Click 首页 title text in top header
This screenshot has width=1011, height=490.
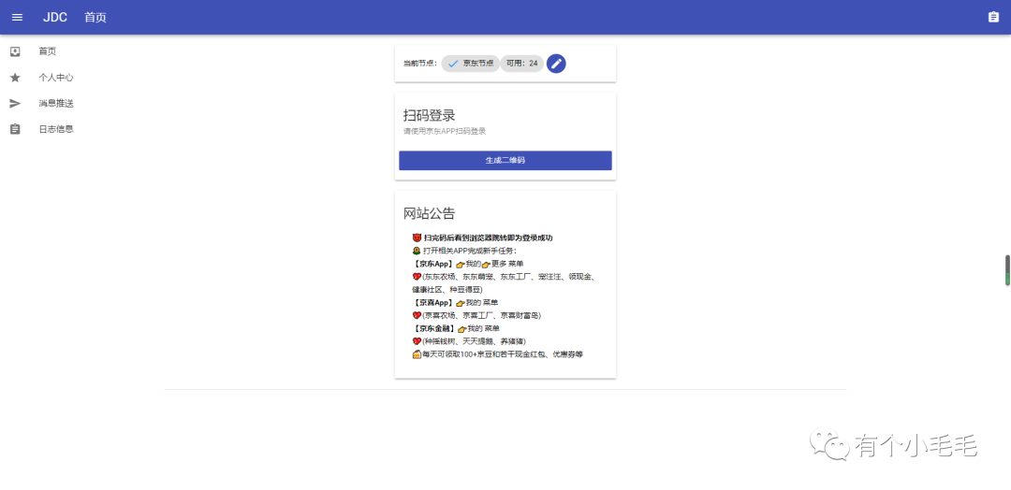click(95, 18)
